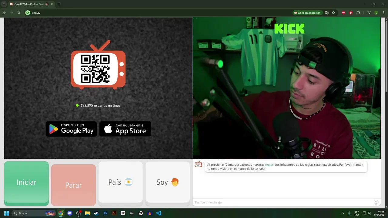Open Discord from the taskbar
The width and height of the screenshot is (388, 218).
[70, 213]
